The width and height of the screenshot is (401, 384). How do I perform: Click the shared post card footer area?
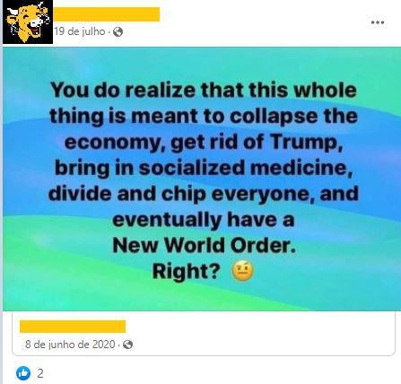click(x=204, y=334)
